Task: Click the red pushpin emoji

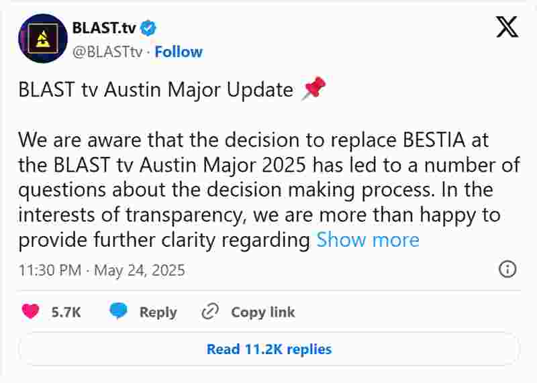Action: [x=313, y=88]
